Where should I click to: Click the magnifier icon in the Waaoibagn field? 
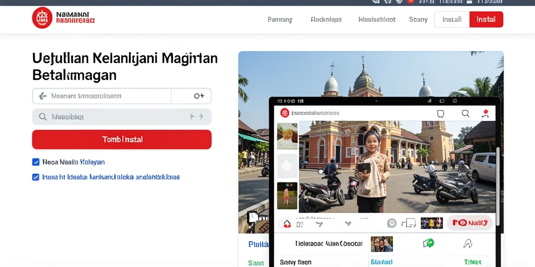(43, 117)
